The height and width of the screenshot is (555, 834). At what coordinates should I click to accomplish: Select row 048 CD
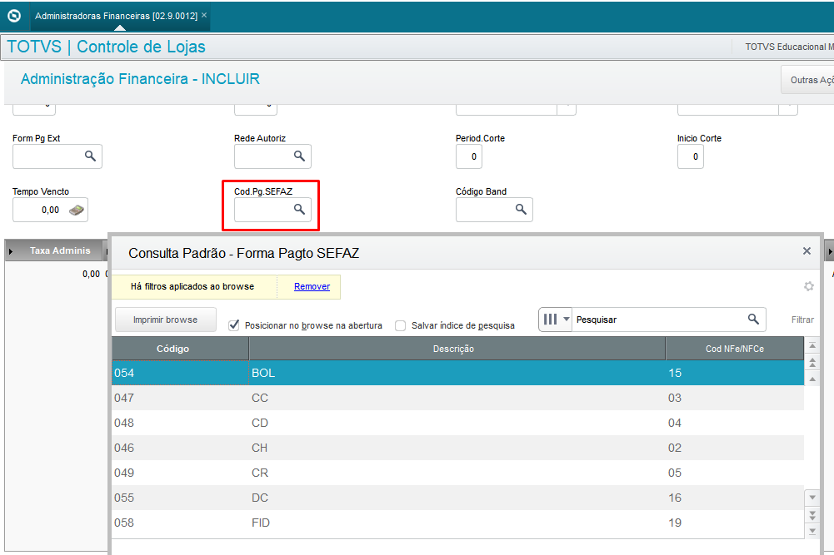pos(458,423)
